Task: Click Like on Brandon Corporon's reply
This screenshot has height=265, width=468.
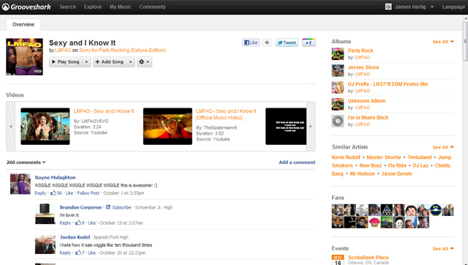Action: click(92, 223)
